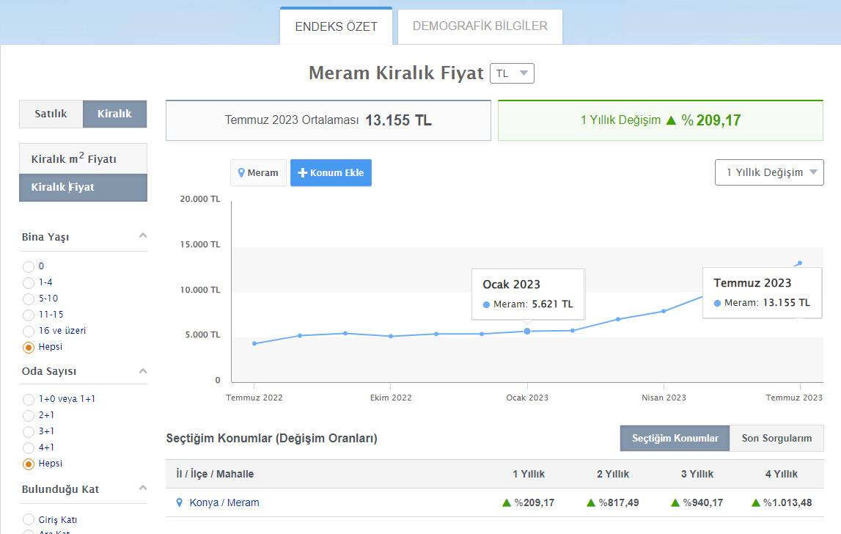This screenshot has width=841, height=534.
Task: Click the location pin icon beside Konya / Meram
Action: point(179,503)
